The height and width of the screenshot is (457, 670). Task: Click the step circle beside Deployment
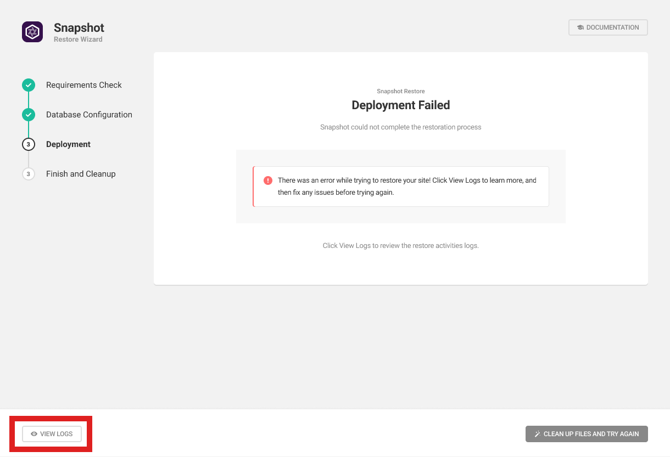pyautogui.click(x=29, y=144)
